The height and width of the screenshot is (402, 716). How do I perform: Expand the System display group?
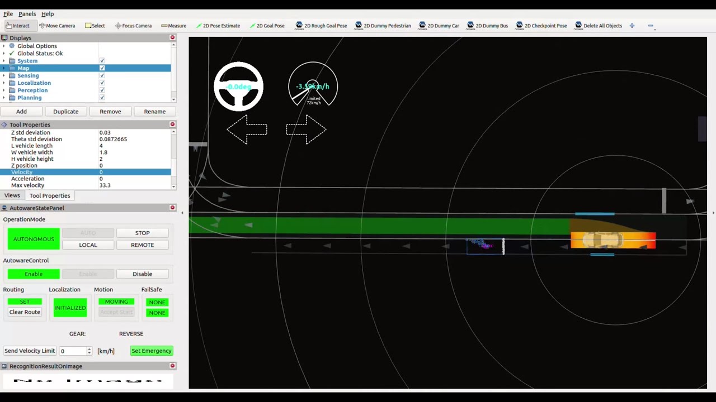[4, 61]
